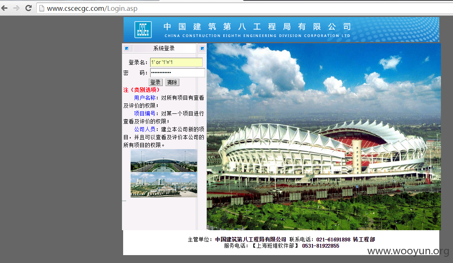
Task: Click the page icon in the address bar
Action: 42,8
